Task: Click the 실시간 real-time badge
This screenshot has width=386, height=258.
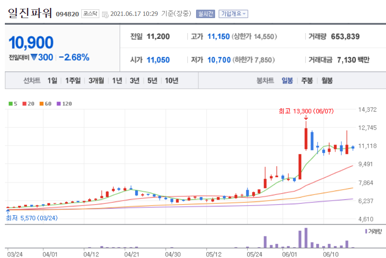Action: tap(205, 14)
